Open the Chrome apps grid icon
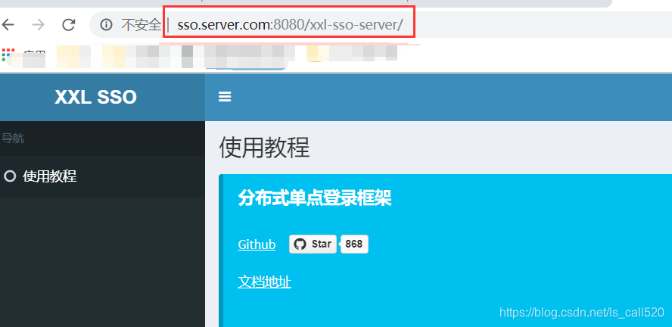The height and width of the screenshot is (327, 672). tap(8, 54)
